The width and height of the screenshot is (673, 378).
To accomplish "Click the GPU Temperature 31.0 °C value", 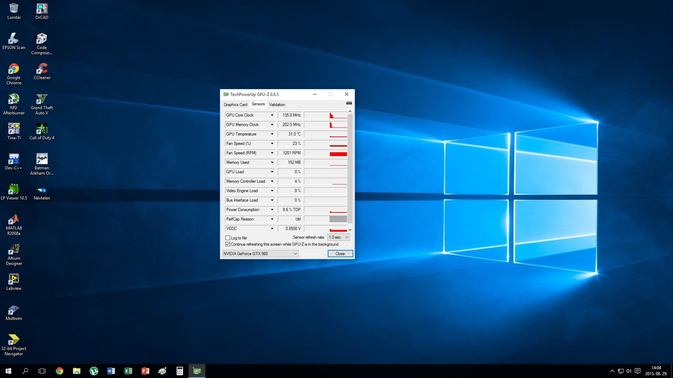I will (290, 134).
